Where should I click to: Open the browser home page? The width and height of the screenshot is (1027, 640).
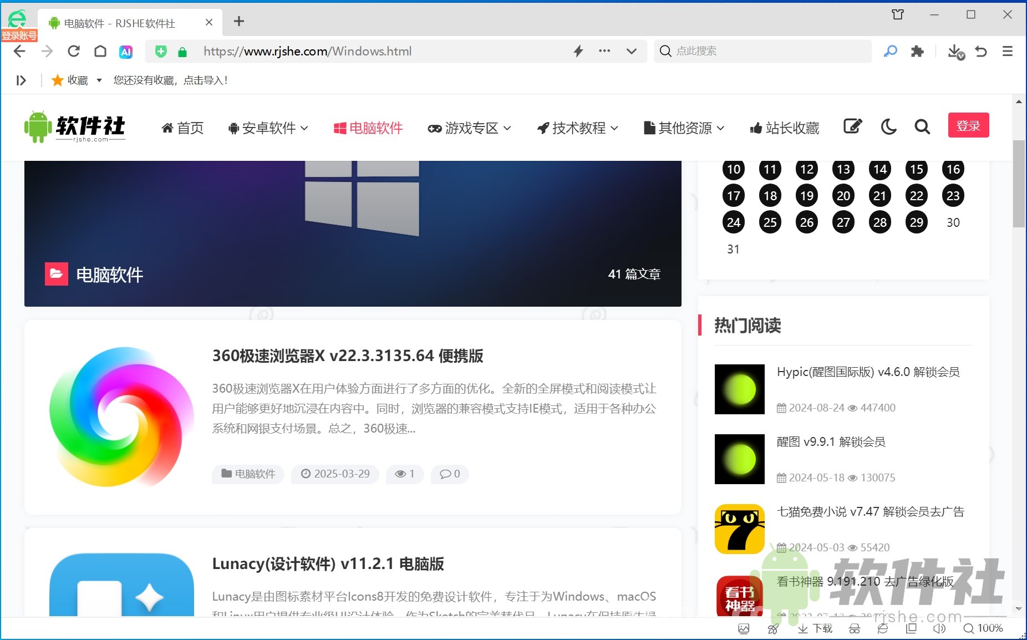(100, 52)
